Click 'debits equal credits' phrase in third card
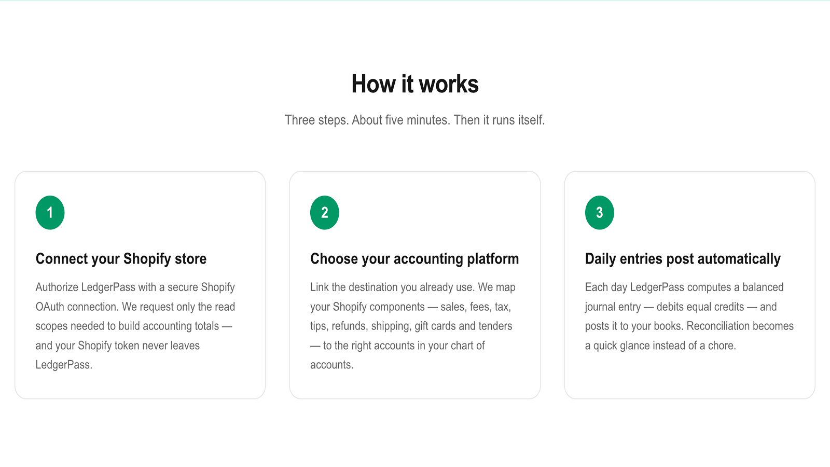This screenshot has width=830, height=467. (x=700, y=307)
